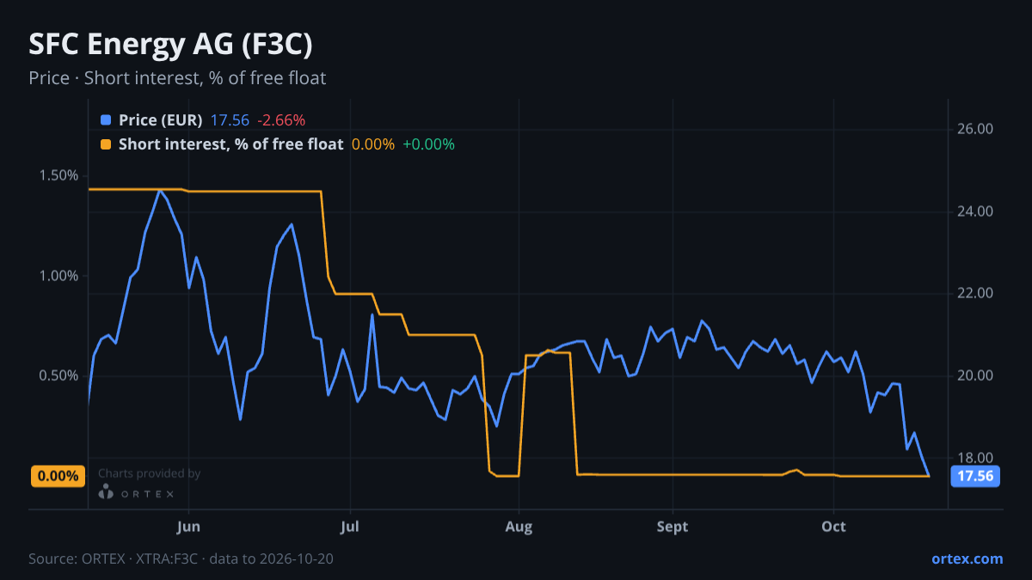Click the 26.00 right axis label
Viewport: 1032px width, 580px height.
tap(975, 130)
